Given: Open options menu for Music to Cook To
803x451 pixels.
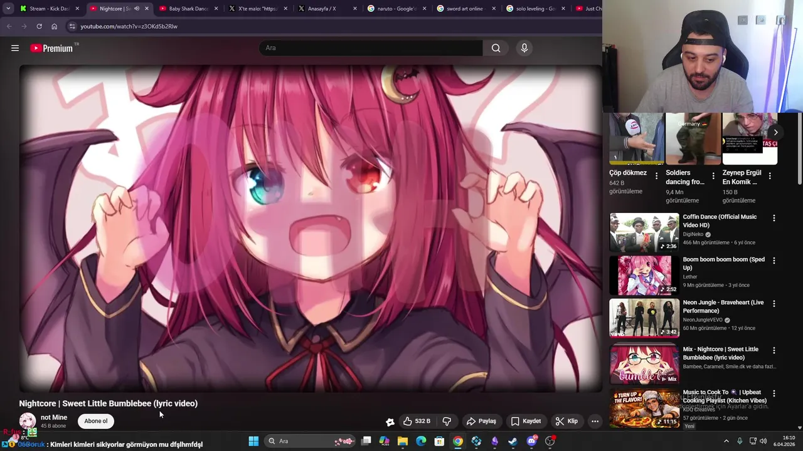Looking at the screenshot, I should [774, 394].
